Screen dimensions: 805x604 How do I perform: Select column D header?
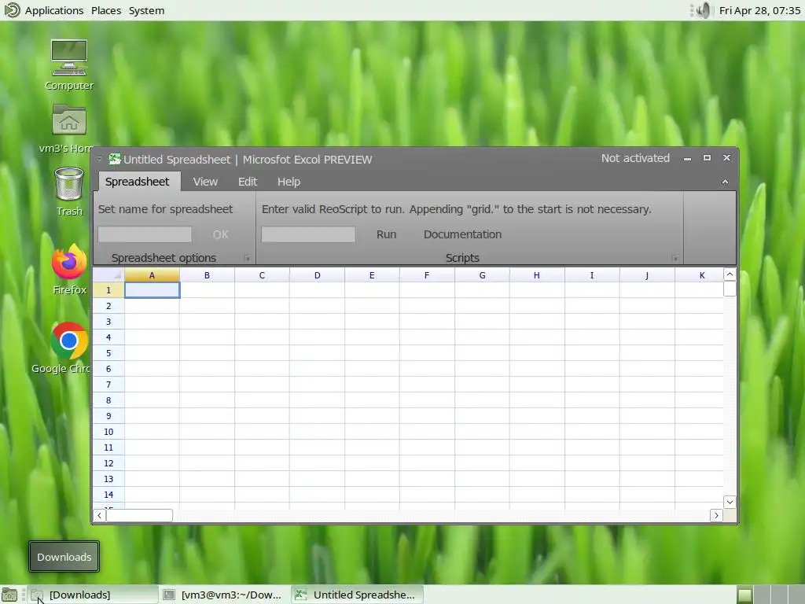[x=318, y=275]
